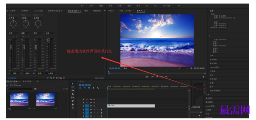The height and width of the screenshot is (120, 256).
Task: Toggle Linked Selection in timeline
Action: pos(89,88)
